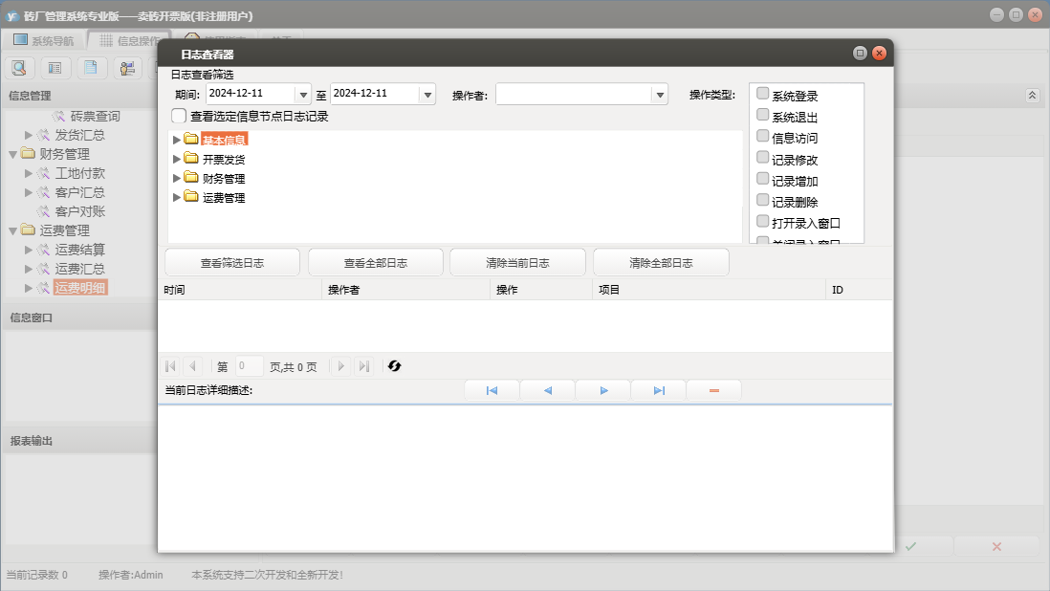Click the 查看筛选日志 button

(x=232, y=263)
